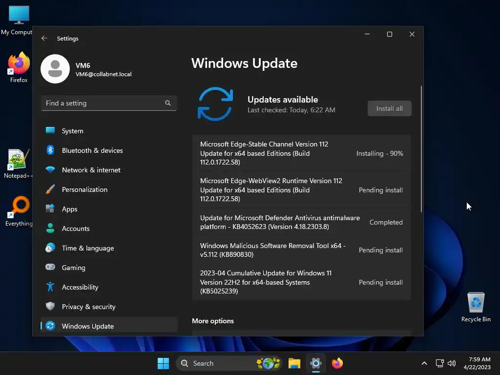500x375 pixels.
Task: Click the Malicious Software Removal Tool row
Action: pos(302,250)
